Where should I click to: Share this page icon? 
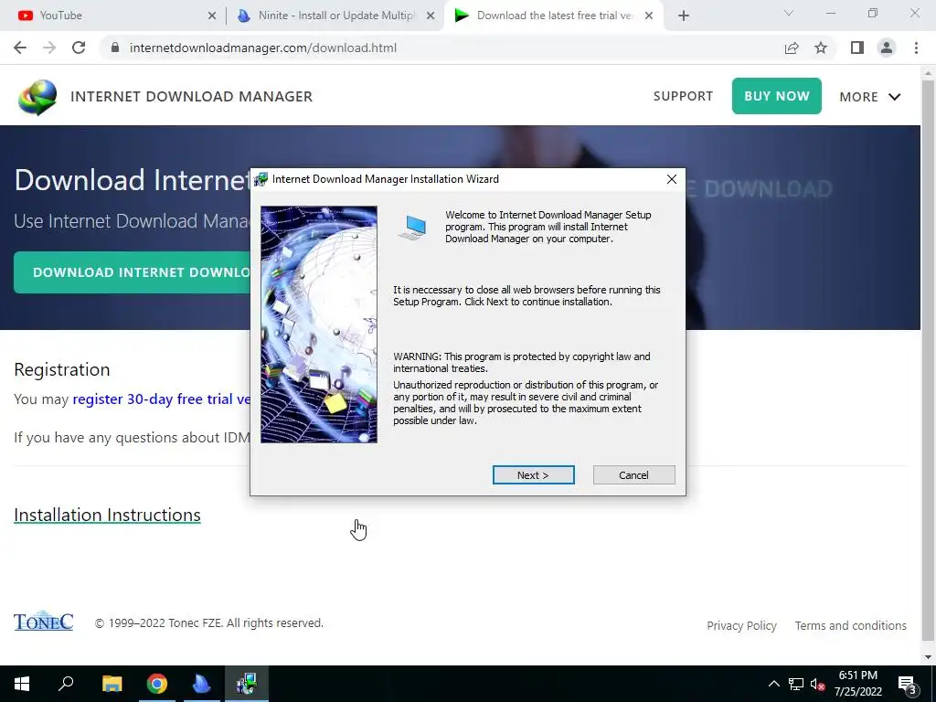pos(792,48)
